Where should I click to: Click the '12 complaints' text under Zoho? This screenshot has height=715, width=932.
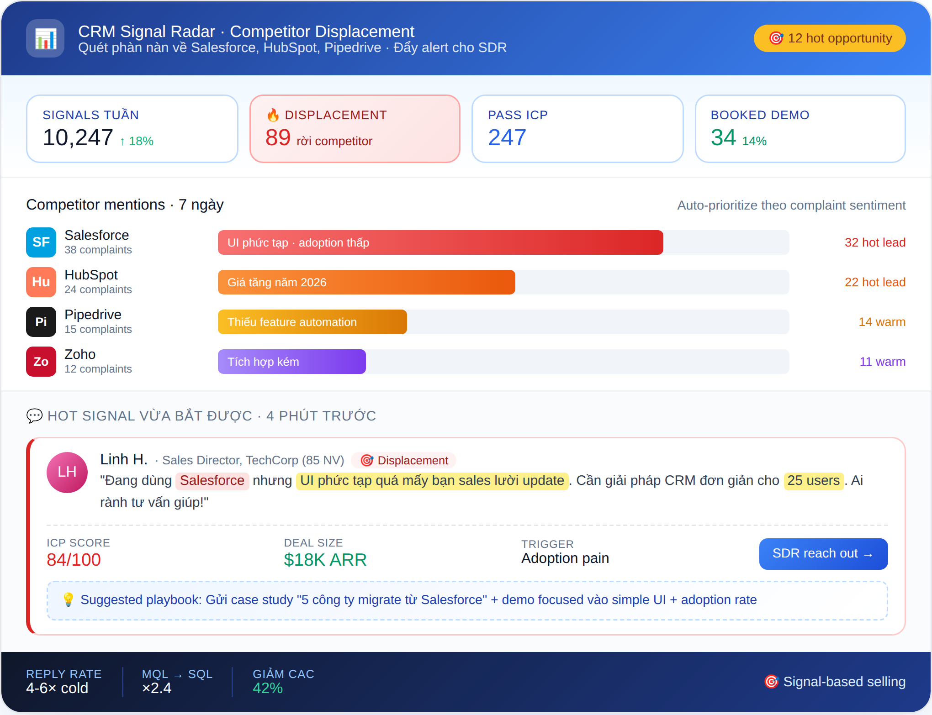click(98, 369)
